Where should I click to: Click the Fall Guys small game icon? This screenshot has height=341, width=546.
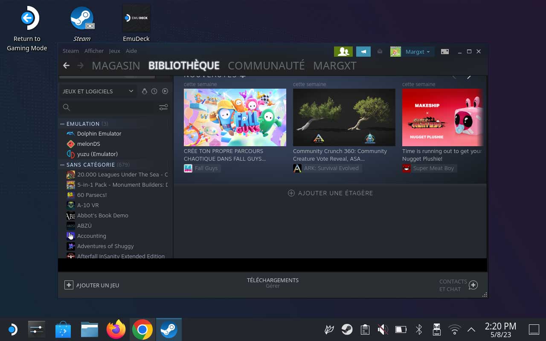tap(188, 168)
